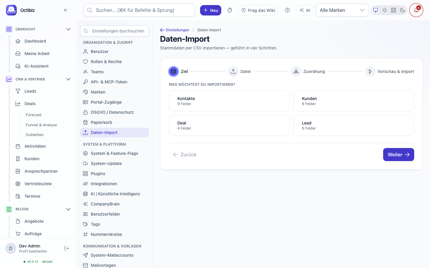Click the Aktivitäten clipboard icon

point(18,146)
